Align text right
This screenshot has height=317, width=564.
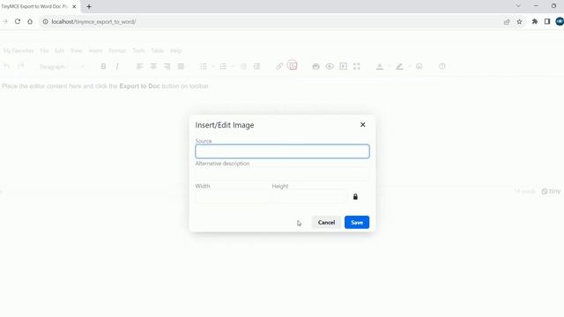pyautogui.click(x=167, y=67)
